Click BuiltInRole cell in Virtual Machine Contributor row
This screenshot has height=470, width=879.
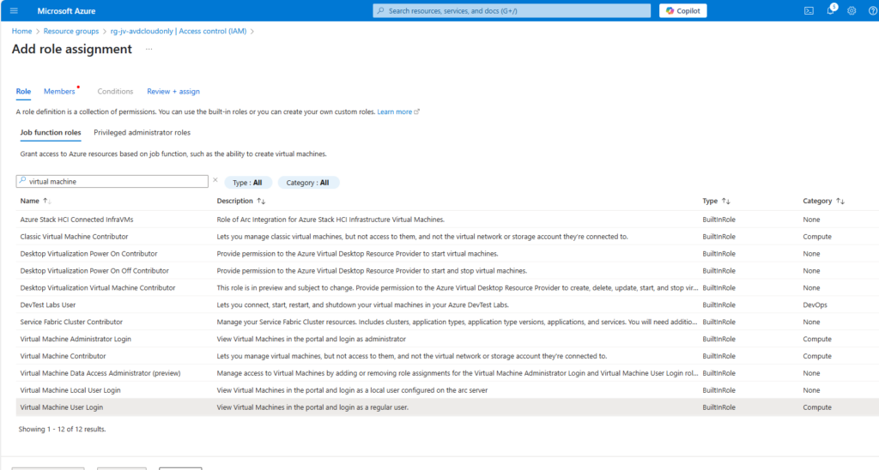point(718,356)
